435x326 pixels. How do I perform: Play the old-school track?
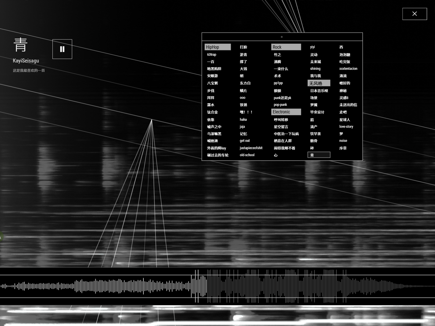(247, 155)
